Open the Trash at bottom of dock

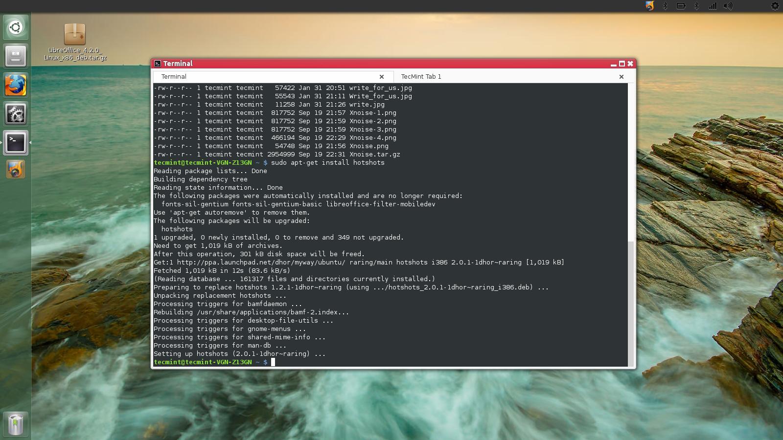15,423
